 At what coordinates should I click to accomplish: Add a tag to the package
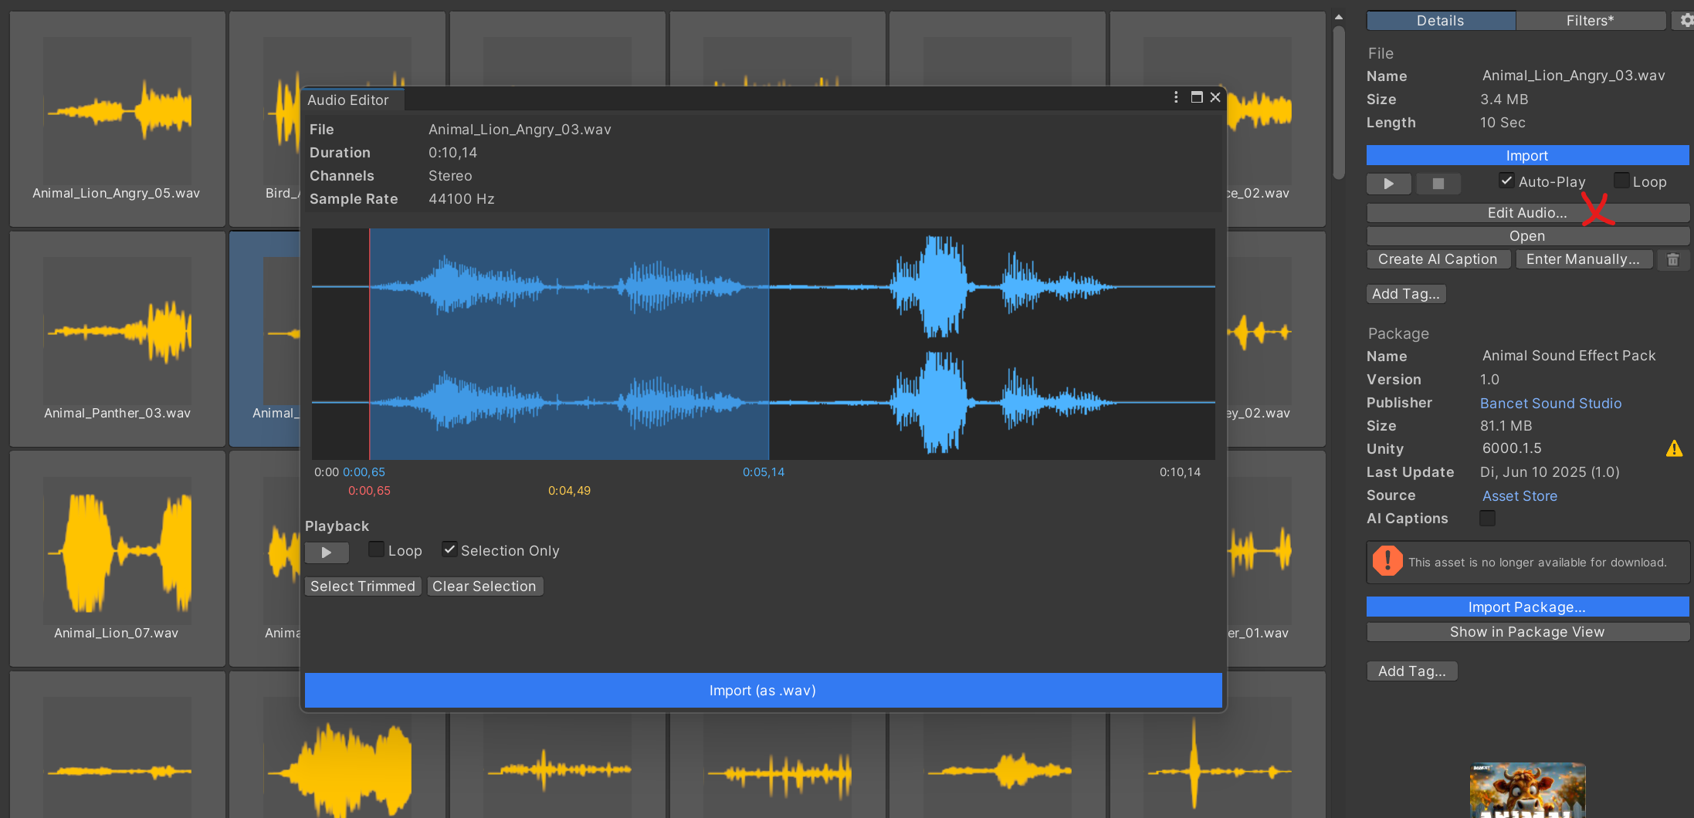pyautogui.click(x=1412, y=671)
